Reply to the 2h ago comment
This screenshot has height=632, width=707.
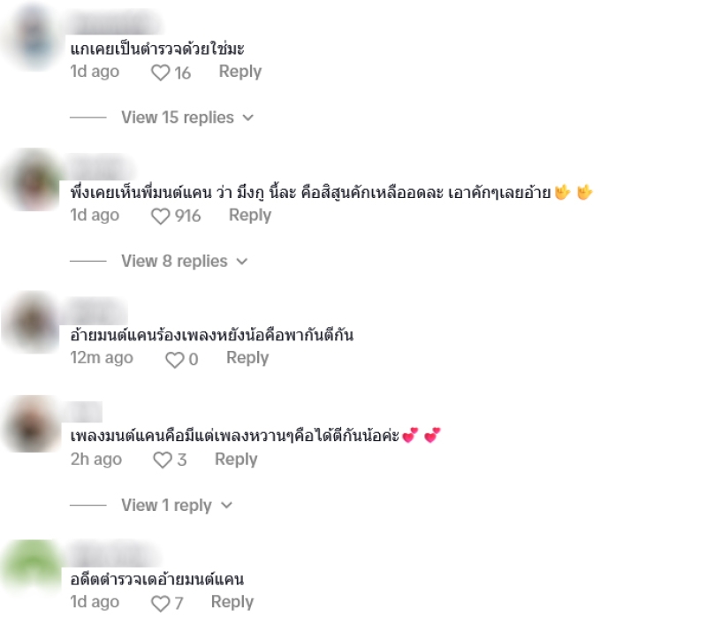pos(236,460)
